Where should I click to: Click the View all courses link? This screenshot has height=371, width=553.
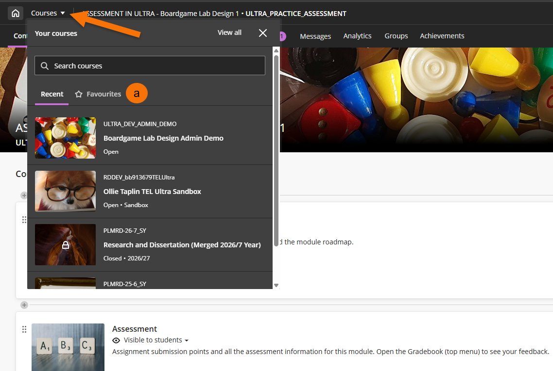coord(229,33)
